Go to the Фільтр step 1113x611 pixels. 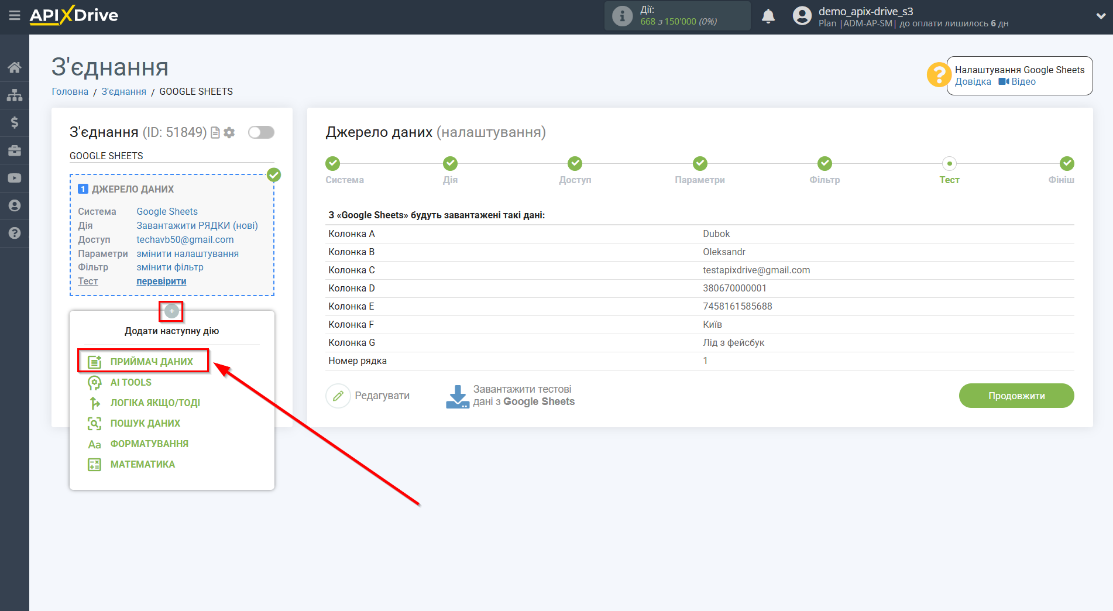click(x=825, y=163)
